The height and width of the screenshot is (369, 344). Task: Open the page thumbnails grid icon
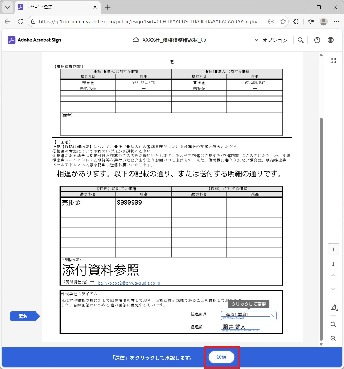pyautogui.click(x=333, y=60)
